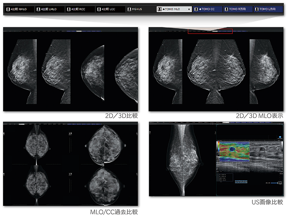Click the MG+US tab icon

[130, 9]
